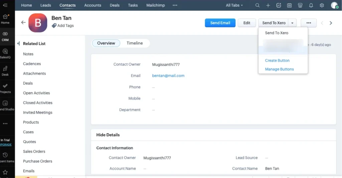Image resolution: width=342 pixels, height=178 pixels.
Task: Collapse the Related List panel
Action: (x=19, y=43)
